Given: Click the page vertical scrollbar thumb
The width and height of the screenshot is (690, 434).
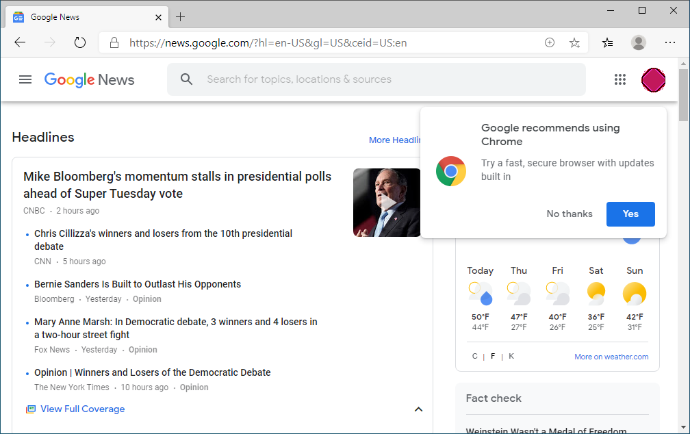Looking at the screenshot, I should pos(683,94).
